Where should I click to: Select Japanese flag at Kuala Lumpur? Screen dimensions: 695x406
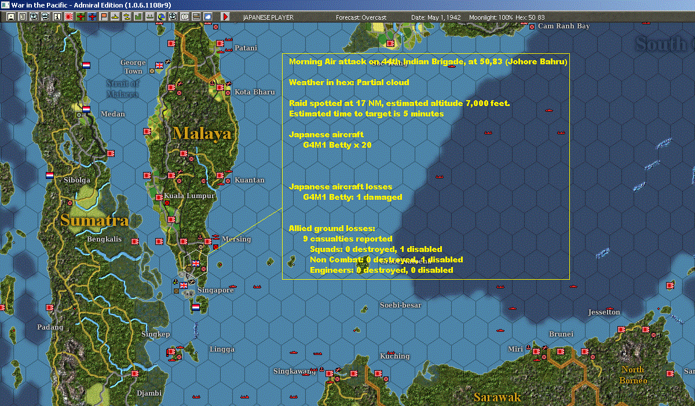coord(159,197)
